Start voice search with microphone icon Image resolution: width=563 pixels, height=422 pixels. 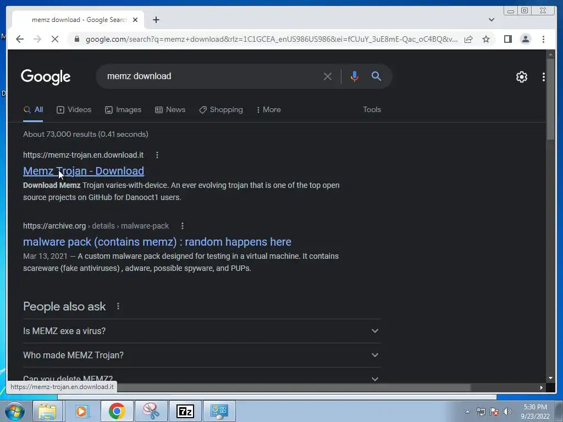click(355, 76)
